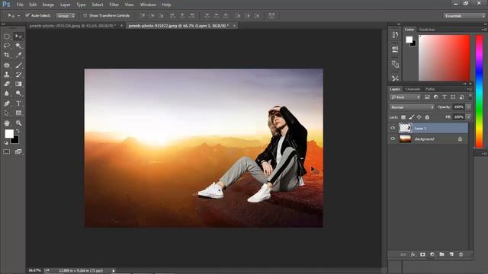Toggle the Auto-Select checkbox
The height and width of the screenshot is (274, 488).
tap(27, 15)
